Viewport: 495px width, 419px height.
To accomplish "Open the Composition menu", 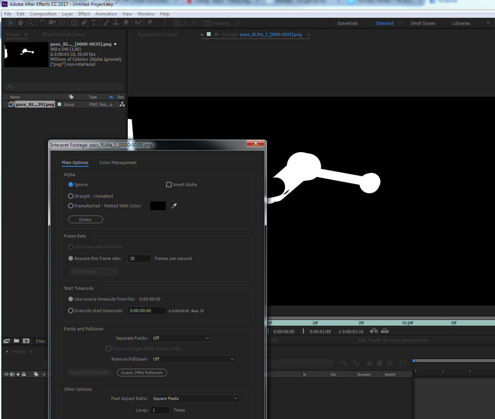I will tap(43, 14).
